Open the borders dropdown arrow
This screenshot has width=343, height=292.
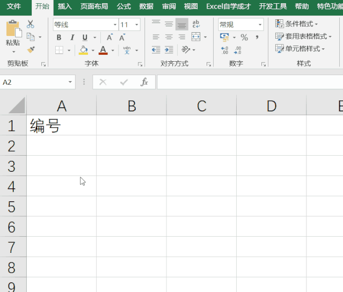[x=69, y=50]
